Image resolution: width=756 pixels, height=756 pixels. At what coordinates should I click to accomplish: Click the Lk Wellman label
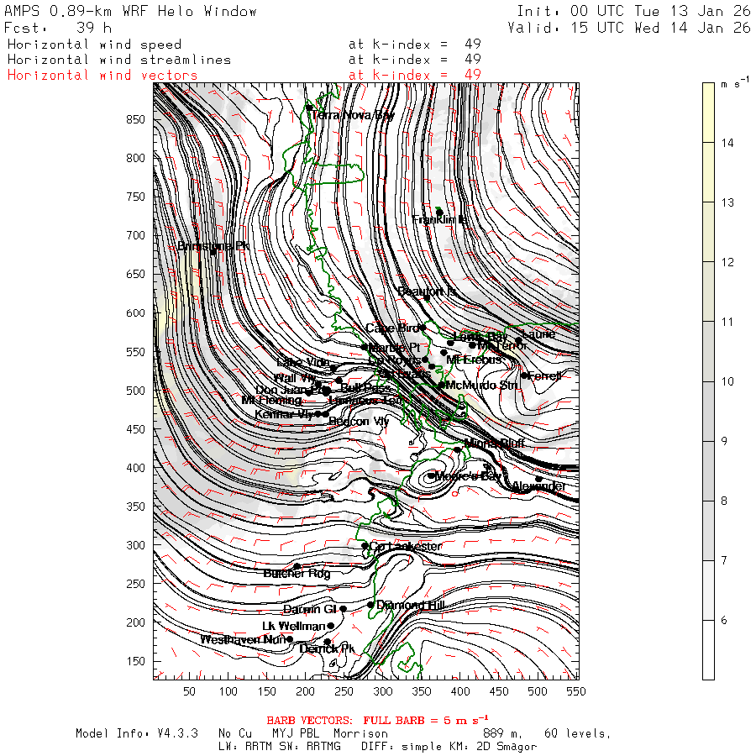[x=294, y=627]
